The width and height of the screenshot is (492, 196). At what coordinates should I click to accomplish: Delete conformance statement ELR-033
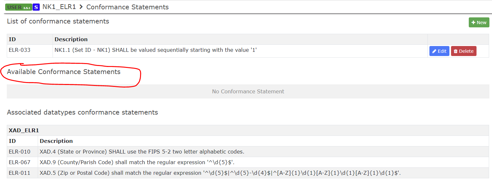click(464, 51)
